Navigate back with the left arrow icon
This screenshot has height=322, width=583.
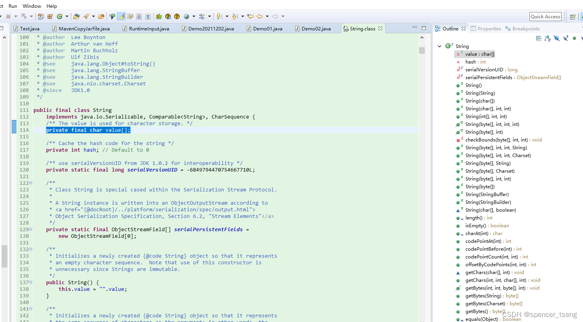(259, 16)
